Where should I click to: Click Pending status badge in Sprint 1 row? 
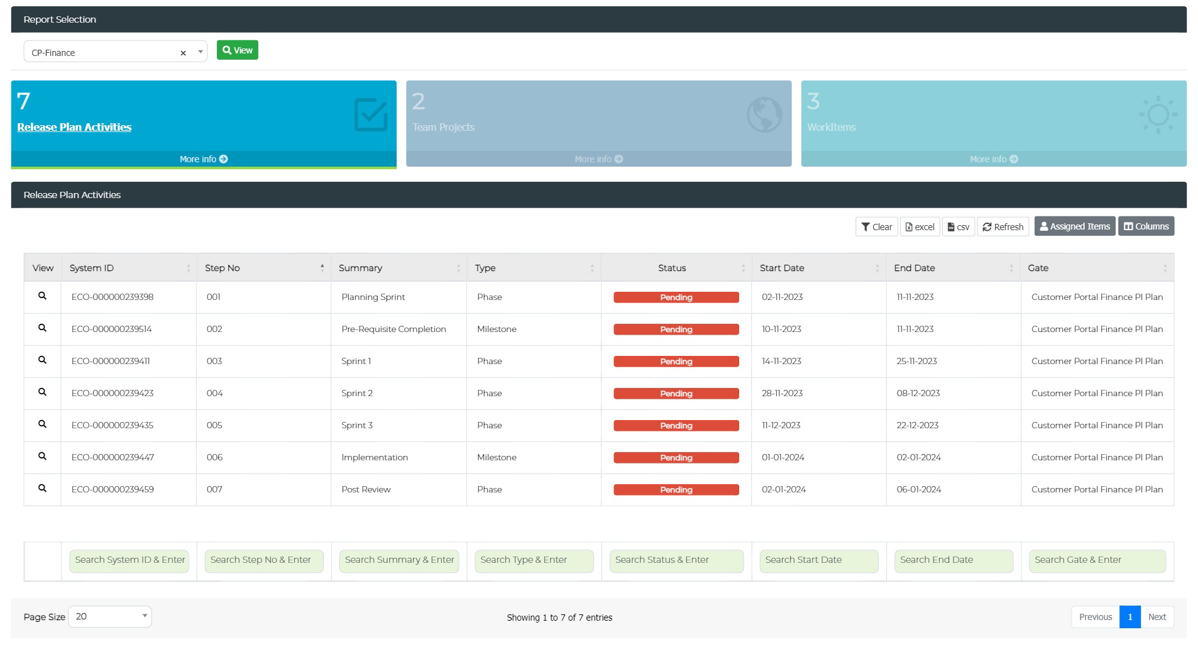tap(676, 362)
